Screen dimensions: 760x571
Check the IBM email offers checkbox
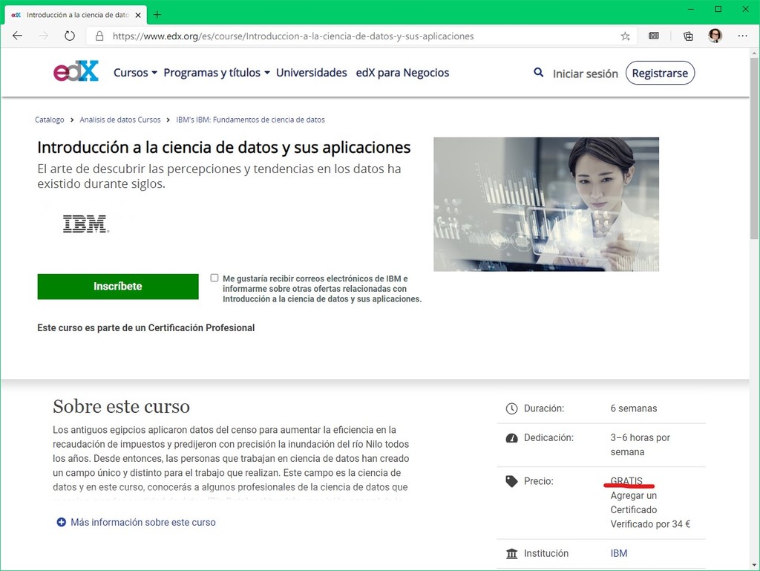(214, 277)
